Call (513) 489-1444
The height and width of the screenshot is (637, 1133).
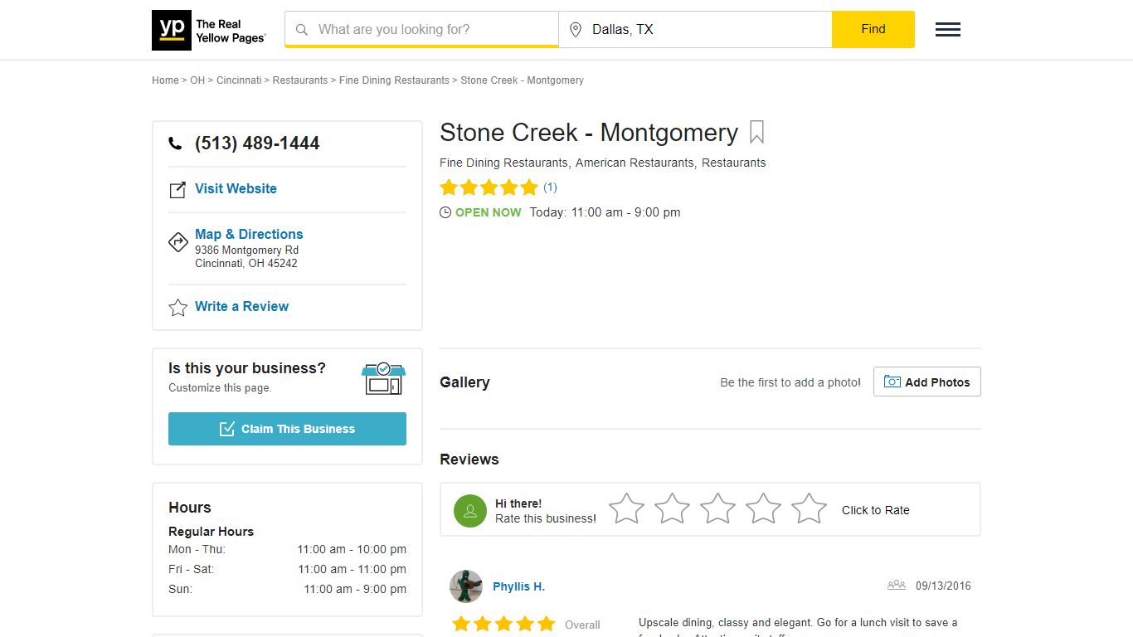[x=257, y=143]
